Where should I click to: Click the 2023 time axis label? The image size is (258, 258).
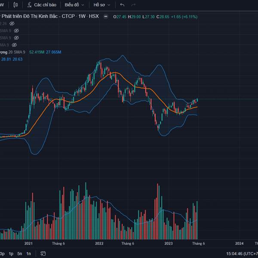[169, 243]
